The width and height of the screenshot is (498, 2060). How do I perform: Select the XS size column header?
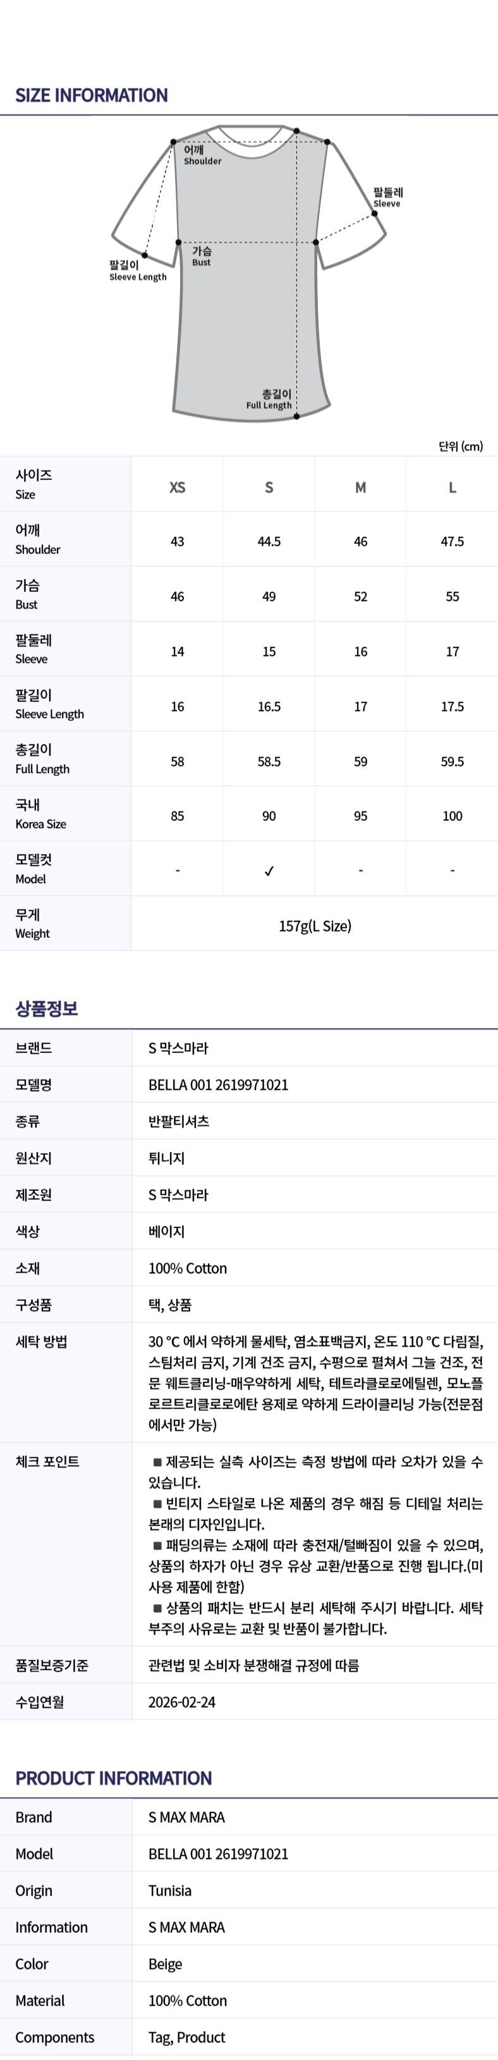178,487
